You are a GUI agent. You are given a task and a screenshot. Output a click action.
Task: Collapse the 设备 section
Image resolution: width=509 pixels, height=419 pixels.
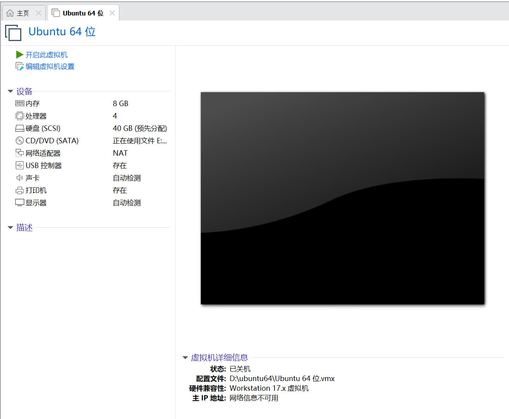point(10,91)
